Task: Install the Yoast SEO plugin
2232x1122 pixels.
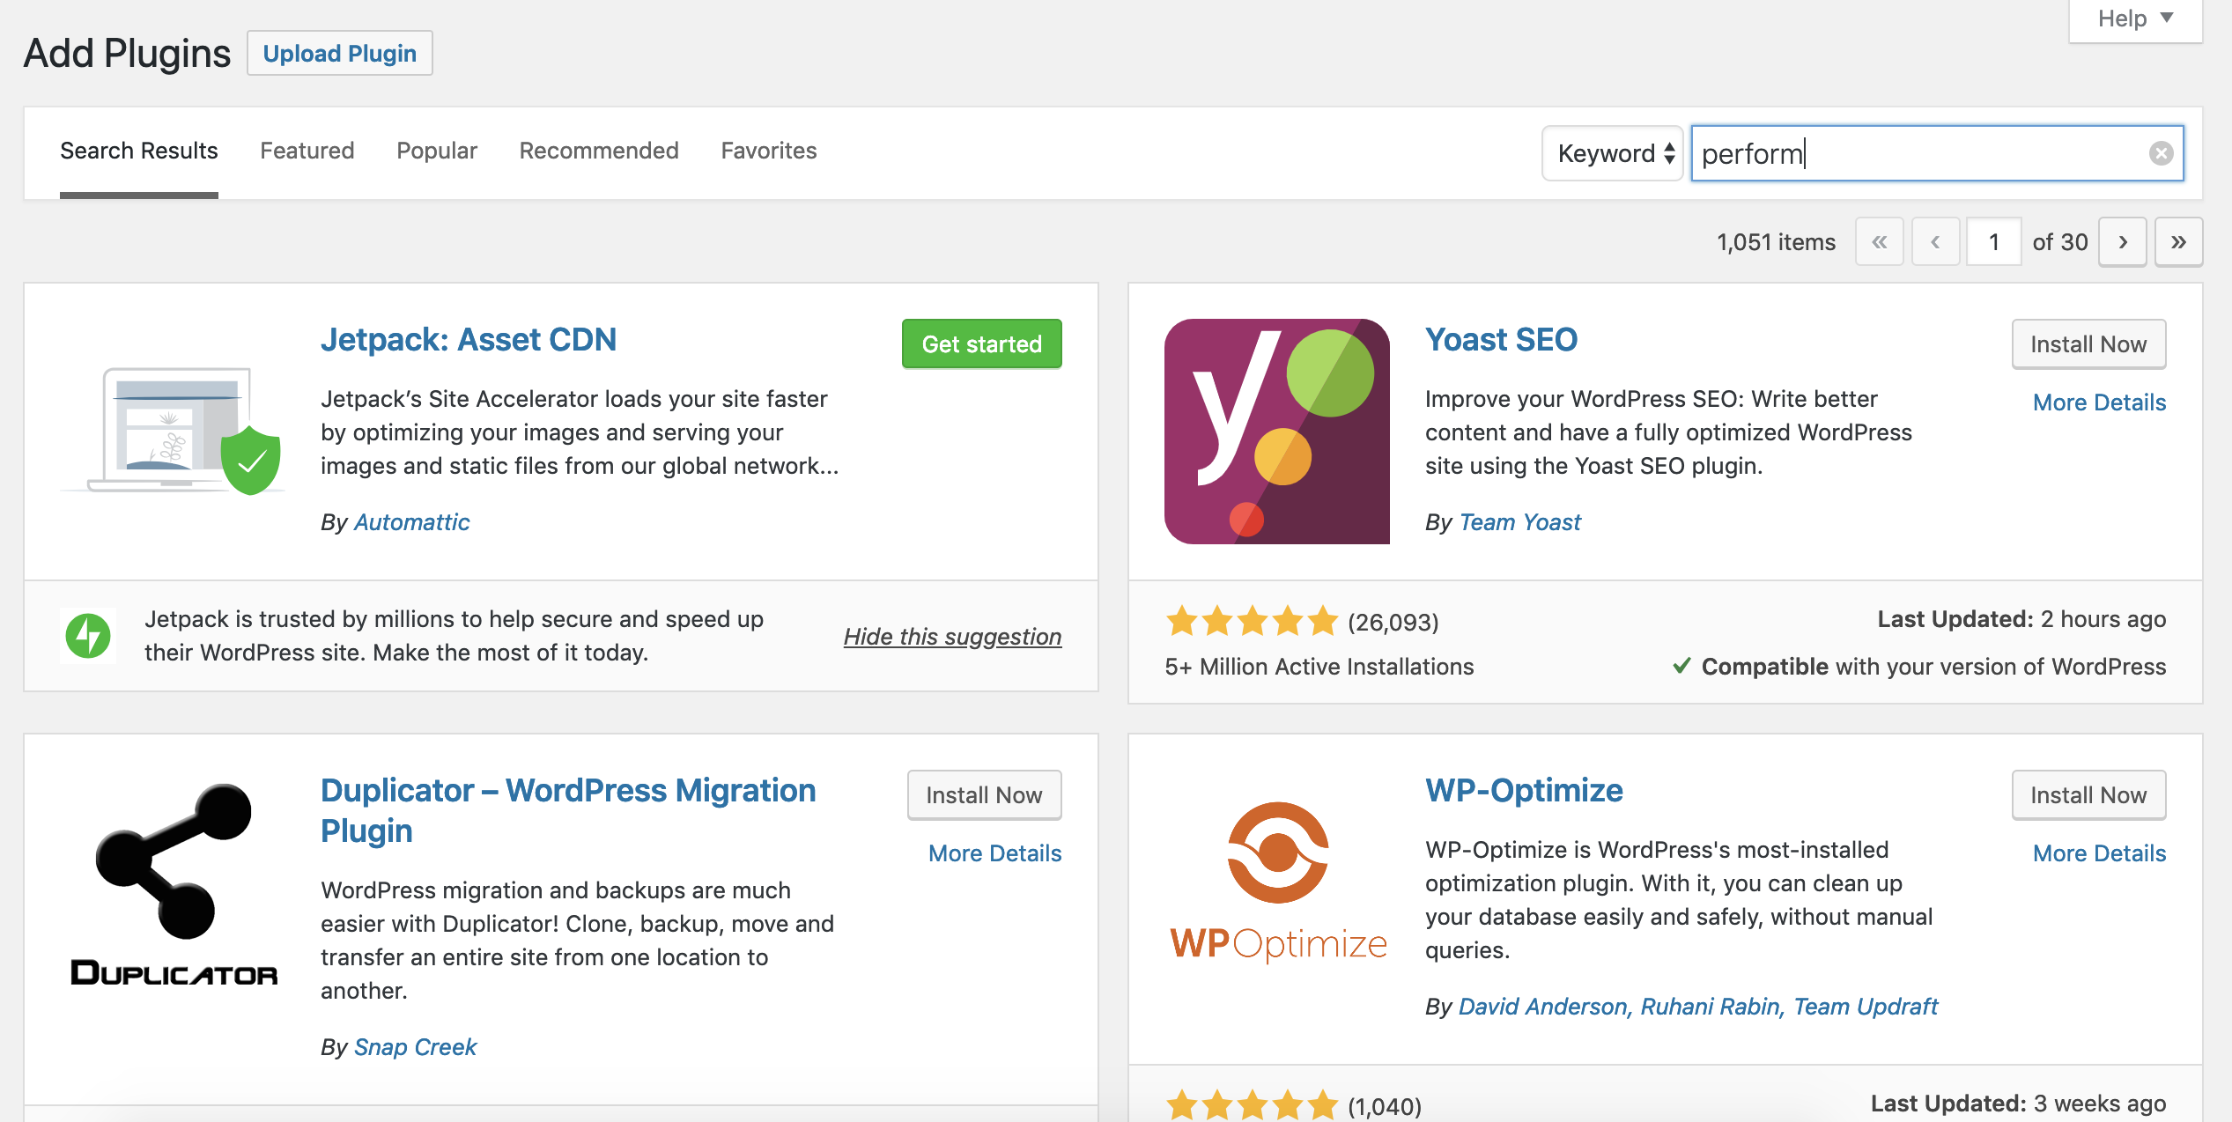Action: [x=2088, y=344]
